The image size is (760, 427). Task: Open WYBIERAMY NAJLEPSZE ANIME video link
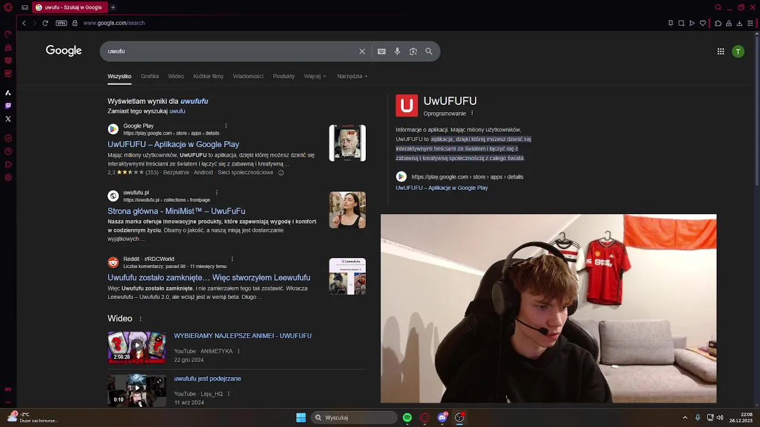(x=243, y=336)
